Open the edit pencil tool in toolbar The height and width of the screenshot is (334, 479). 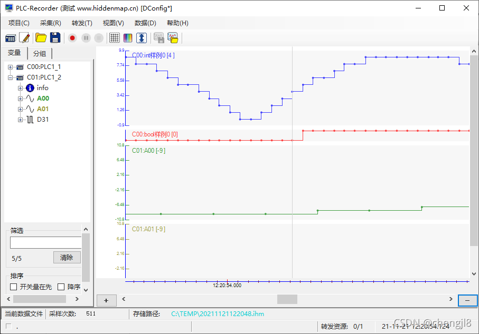[24, 38]
